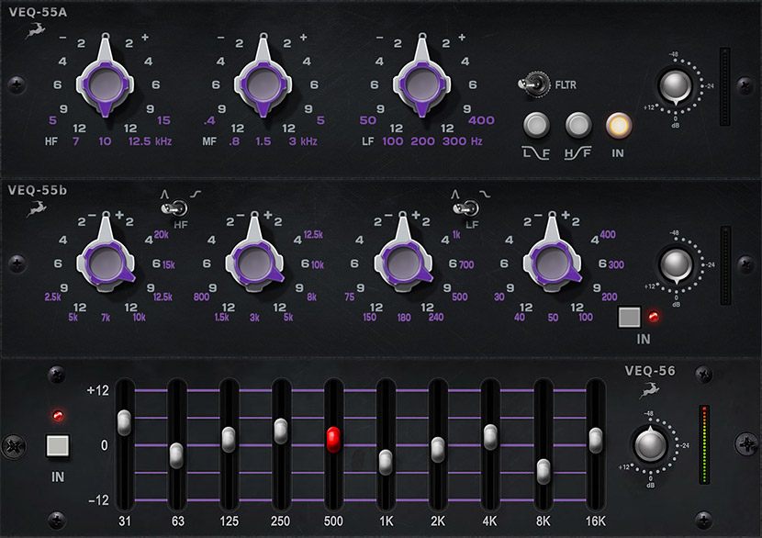Click the "FLTR" label on VEQ-55A

coord(566,85)
